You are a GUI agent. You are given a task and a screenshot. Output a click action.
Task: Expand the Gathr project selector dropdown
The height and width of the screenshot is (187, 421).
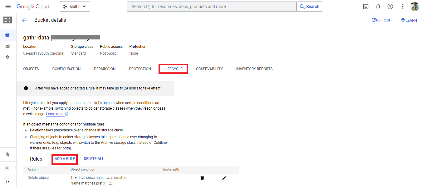(x=75, y=7)
